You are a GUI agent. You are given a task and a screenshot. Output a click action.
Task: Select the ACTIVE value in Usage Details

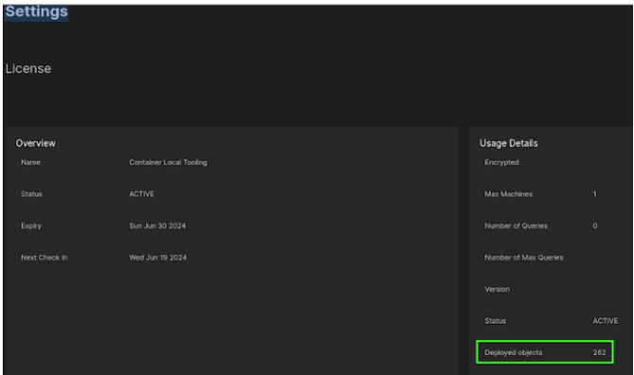pos(606,321)
